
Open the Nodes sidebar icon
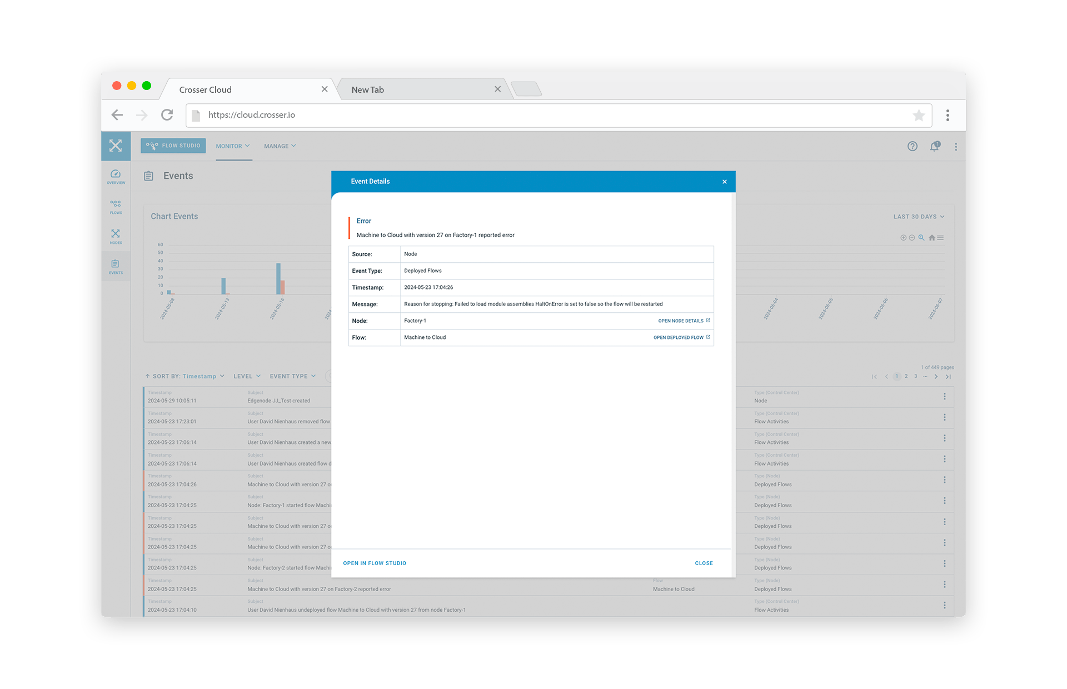click(x=116, y=237)
